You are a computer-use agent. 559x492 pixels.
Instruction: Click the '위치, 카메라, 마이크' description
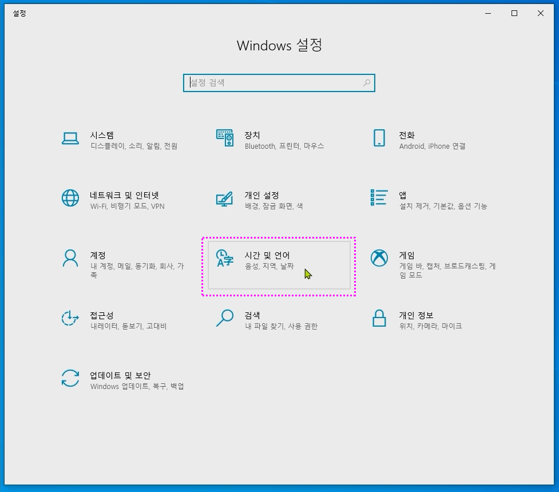430,326
